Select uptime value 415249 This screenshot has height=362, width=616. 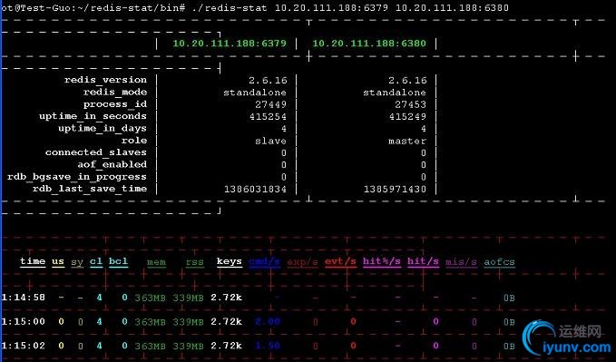click(x=407, y=117)
